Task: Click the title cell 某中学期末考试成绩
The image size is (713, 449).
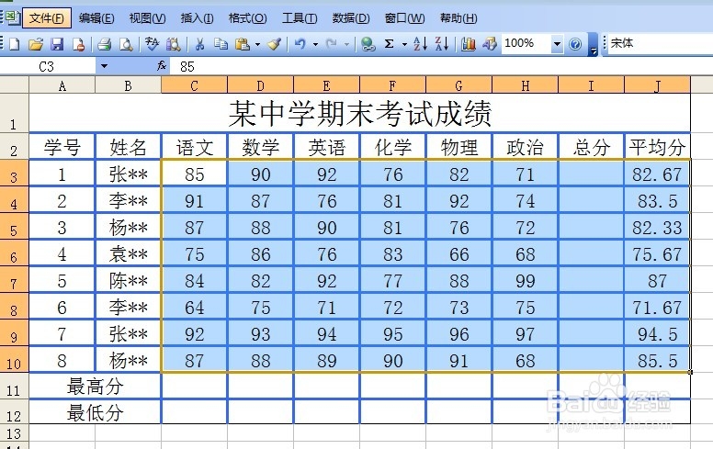Action: [359, 113]
